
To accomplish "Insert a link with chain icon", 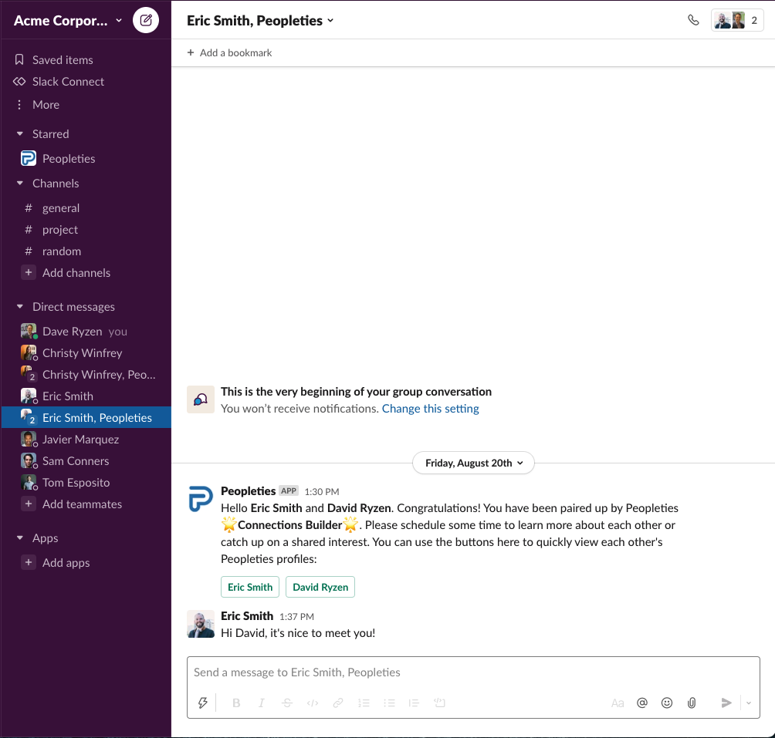I will coord(338,703).
